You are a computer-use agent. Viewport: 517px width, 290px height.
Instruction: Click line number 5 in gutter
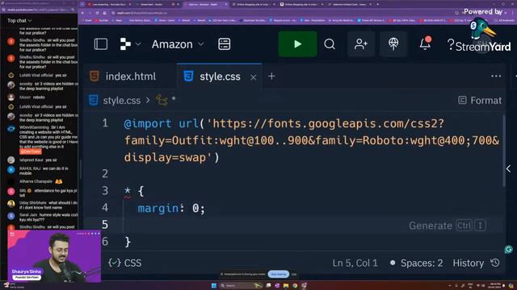tap(105, 224)
